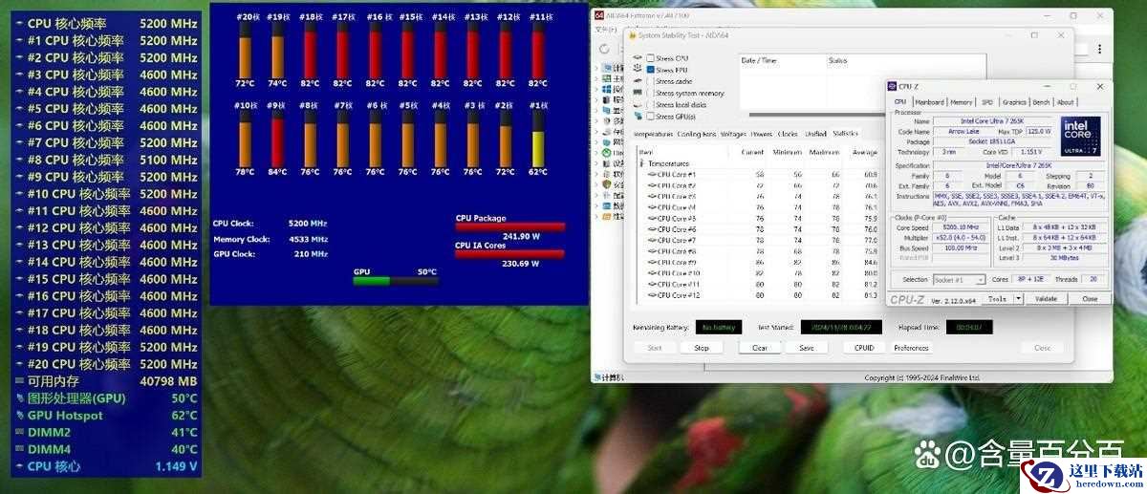Open the Graphics tab in CPU-Z
1147x494 pixels.
pyautogui.click(x=1014, y=102)
